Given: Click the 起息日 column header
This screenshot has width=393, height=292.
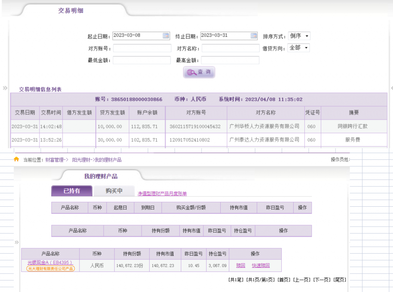Looking at the screenshot, I should 120,208.
